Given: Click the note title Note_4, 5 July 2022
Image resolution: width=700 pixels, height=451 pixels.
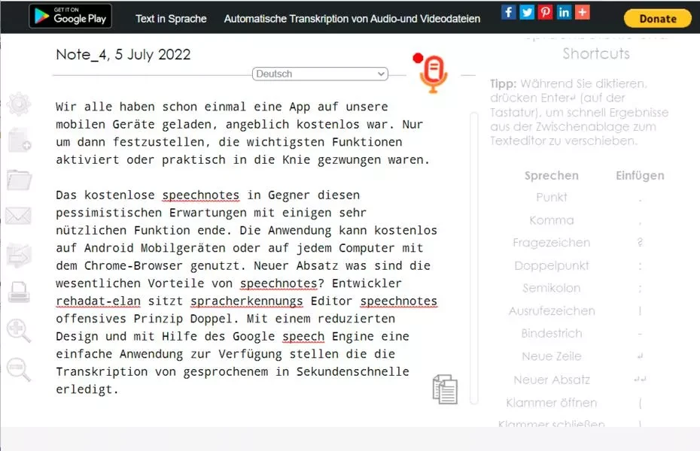Looking at the screenshot, I should 123,54.
